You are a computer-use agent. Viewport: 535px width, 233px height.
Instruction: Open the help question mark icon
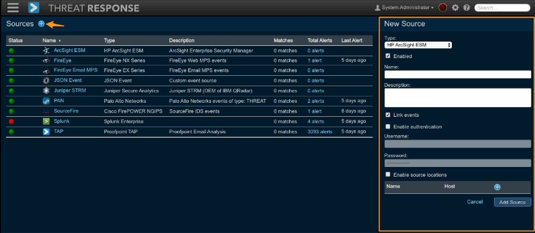(467, 7)
